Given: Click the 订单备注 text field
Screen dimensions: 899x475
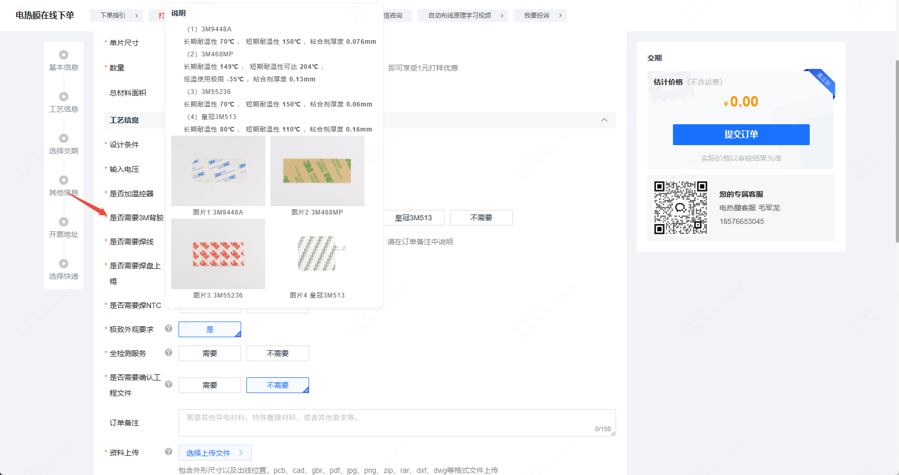Looking at the screenshot, I should coord(397,423).
